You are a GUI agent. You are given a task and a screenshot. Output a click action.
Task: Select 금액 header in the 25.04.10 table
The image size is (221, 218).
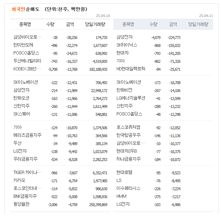click(x=70, y=24)
